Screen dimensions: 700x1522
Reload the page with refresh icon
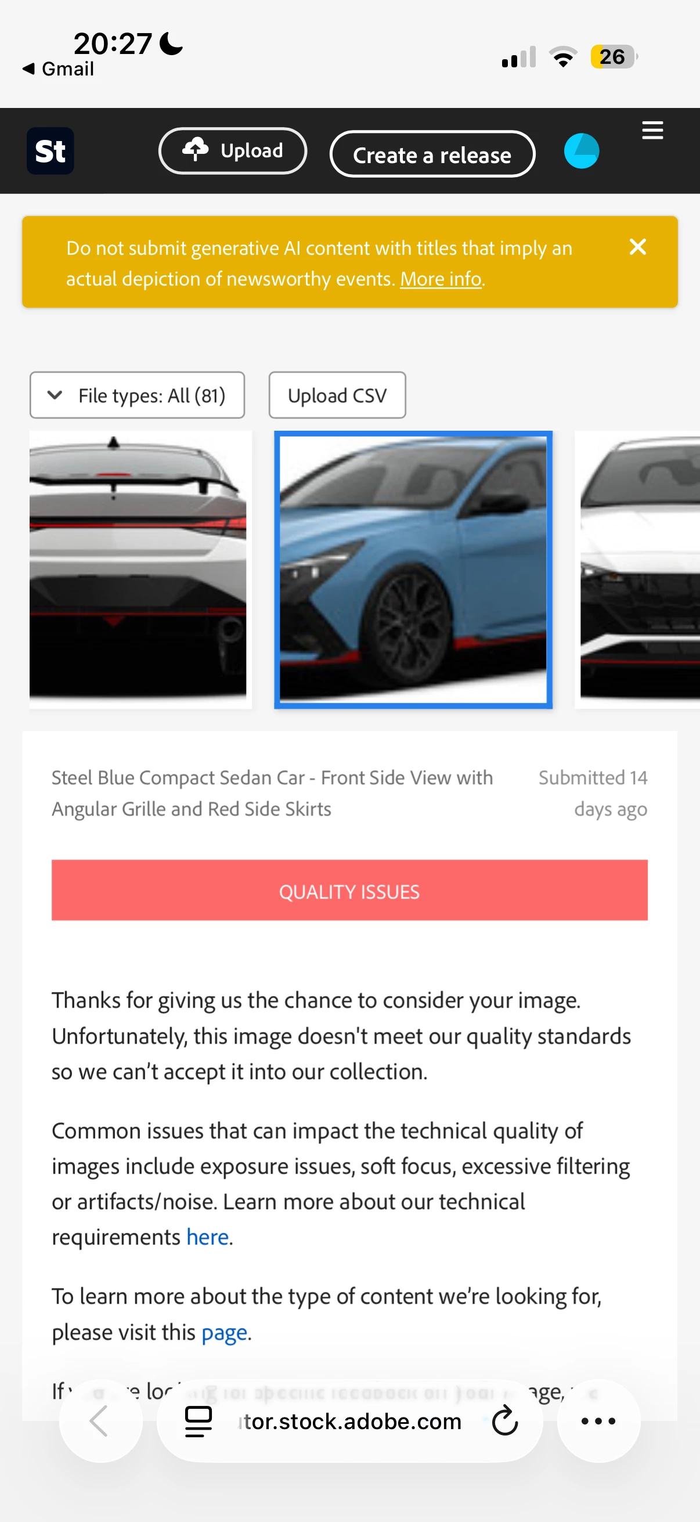click(x=504, y=1421)
